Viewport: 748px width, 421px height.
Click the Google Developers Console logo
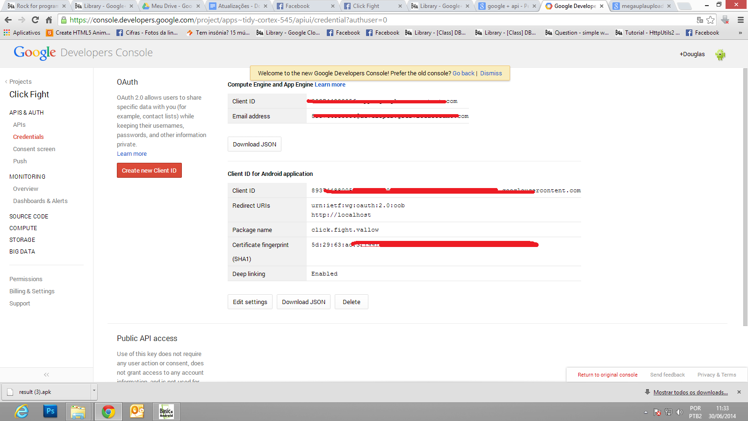tap(83, 52)
